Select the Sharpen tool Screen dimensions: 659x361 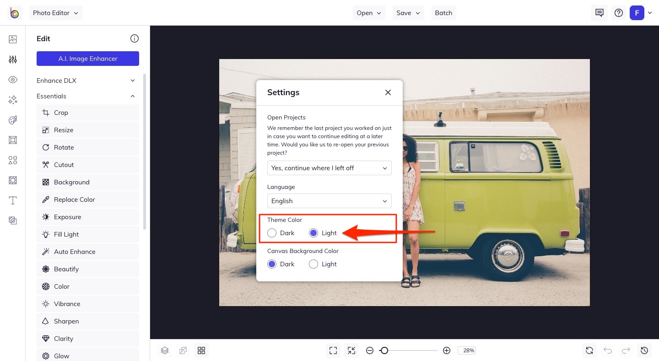click(x=88, y=321)
